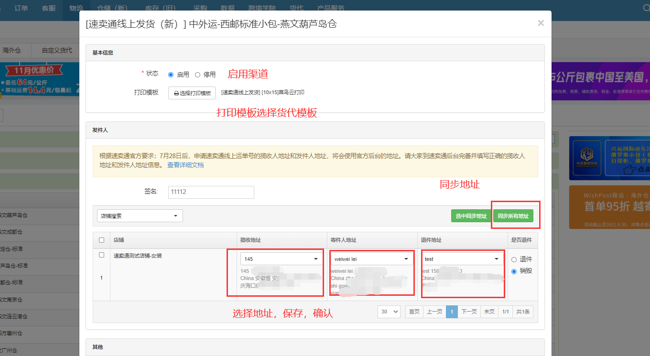650x356 pixels.
Task: Open the 寄件人地址 dropdown showing weiwei lei
Action: 372,259
